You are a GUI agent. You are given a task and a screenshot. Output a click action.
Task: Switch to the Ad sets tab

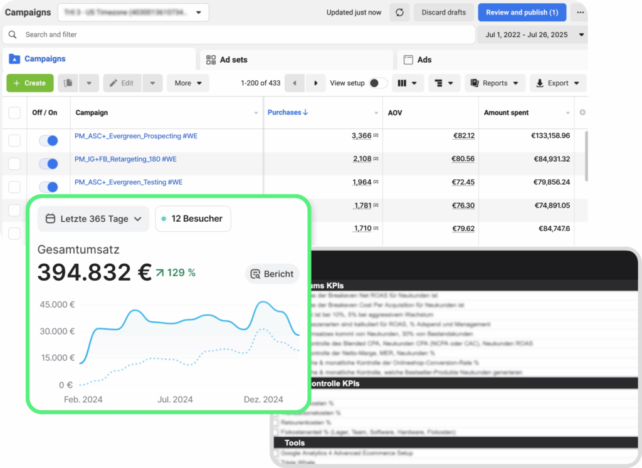pyautogui.click(x=233, y=60)
